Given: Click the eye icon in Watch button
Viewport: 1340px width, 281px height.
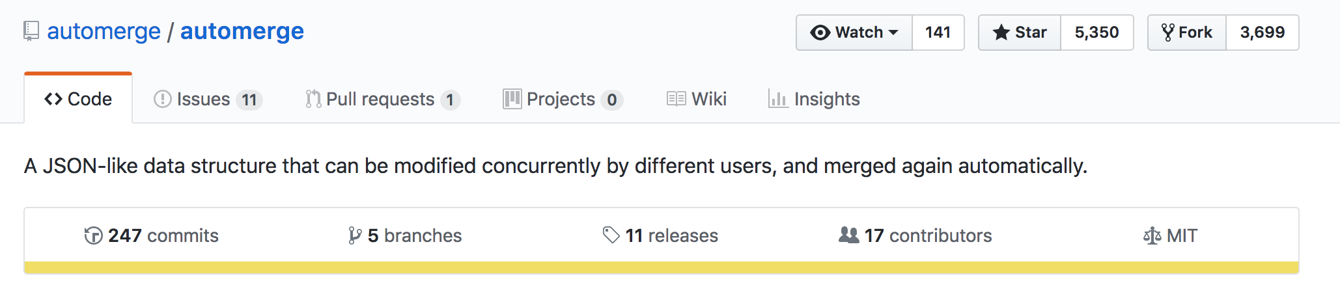Looking at the screenshot, I should [x=820, y=33].
